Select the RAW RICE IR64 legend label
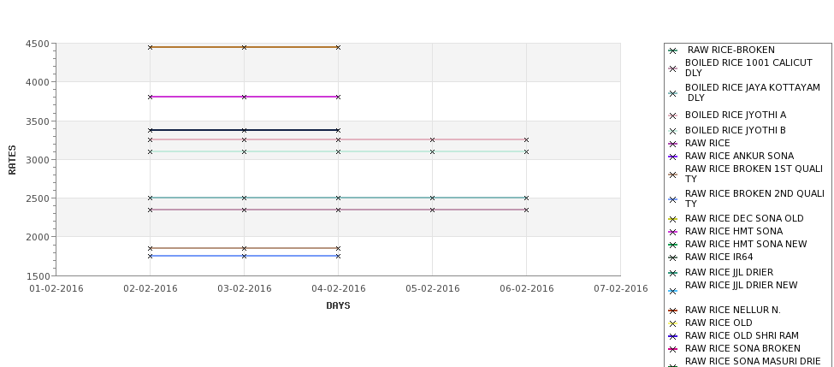Screen dimensions: 834x367 (x=719, y=257)
